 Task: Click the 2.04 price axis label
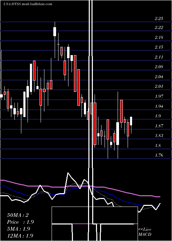pos(159,77)
